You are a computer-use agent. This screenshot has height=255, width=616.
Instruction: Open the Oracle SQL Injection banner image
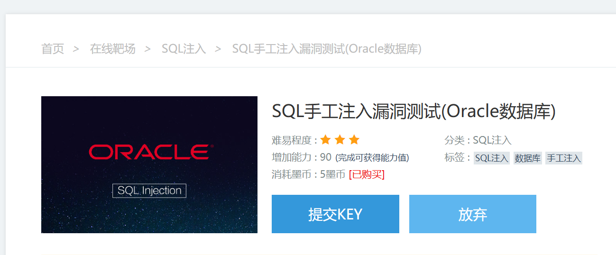click(x=149, y=164)
